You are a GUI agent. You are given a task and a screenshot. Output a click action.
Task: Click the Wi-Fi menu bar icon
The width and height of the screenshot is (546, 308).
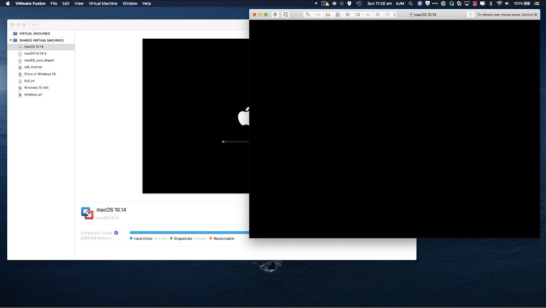(x=499, y=3)
